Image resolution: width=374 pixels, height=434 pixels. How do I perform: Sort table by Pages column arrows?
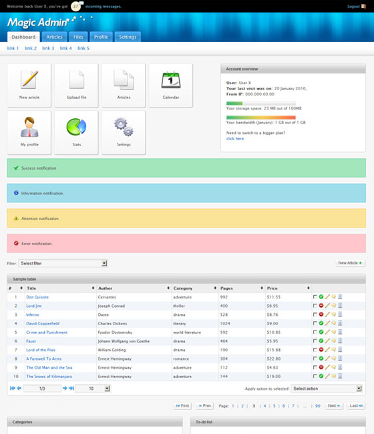[x=262, y=288]
